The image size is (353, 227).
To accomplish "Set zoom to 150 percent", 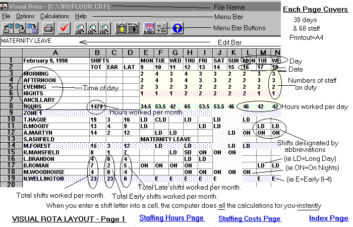I will [x=105, y=28].
